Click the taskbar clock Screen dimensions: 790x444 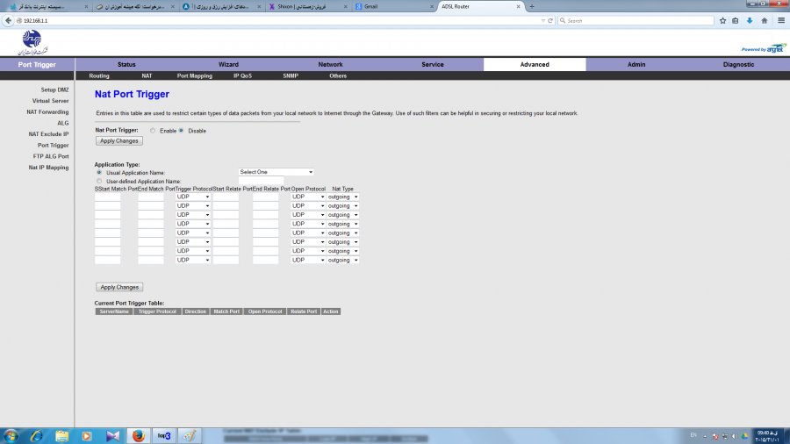click(767, 436)
